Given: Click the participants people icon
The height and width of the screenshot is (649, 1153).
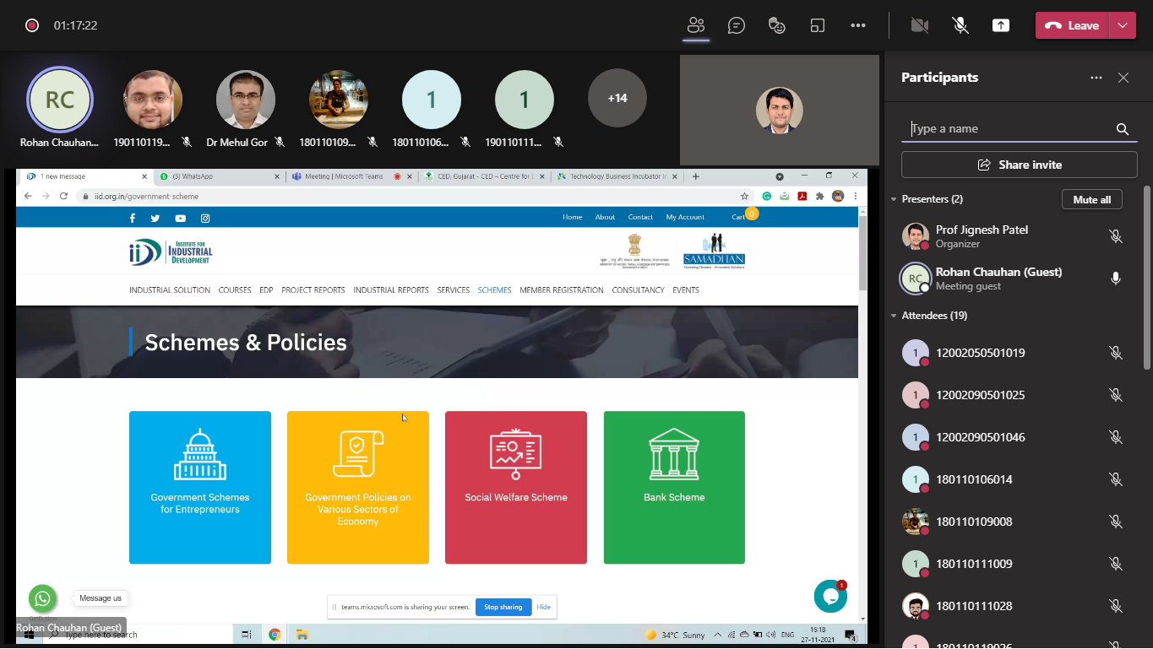Looking at the screenshot, I should tap(696, 25).
